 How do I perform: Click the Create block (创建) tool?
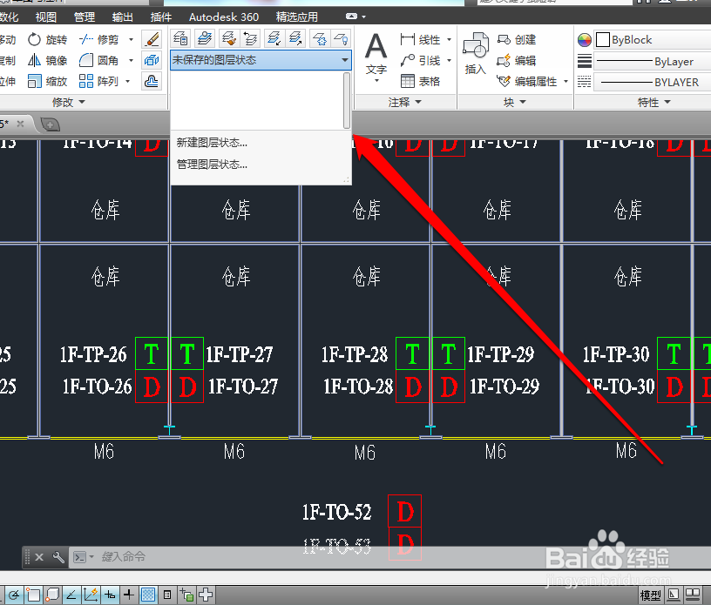pos(517,40)
